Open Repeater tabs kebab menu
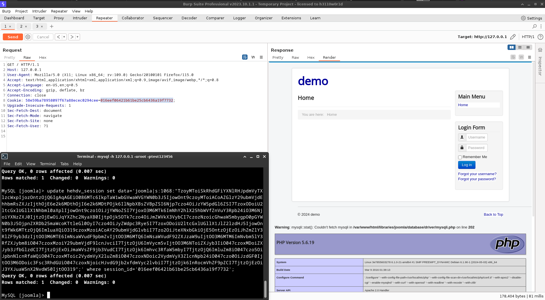The width and height of the screenshot is (545, 300). [541, 26]
